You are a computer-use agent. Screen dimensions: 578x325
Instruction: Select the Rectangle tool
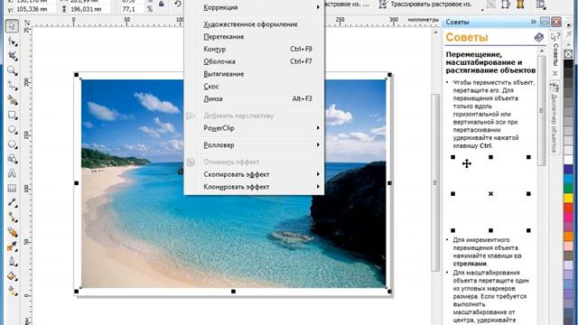[12, 115]
